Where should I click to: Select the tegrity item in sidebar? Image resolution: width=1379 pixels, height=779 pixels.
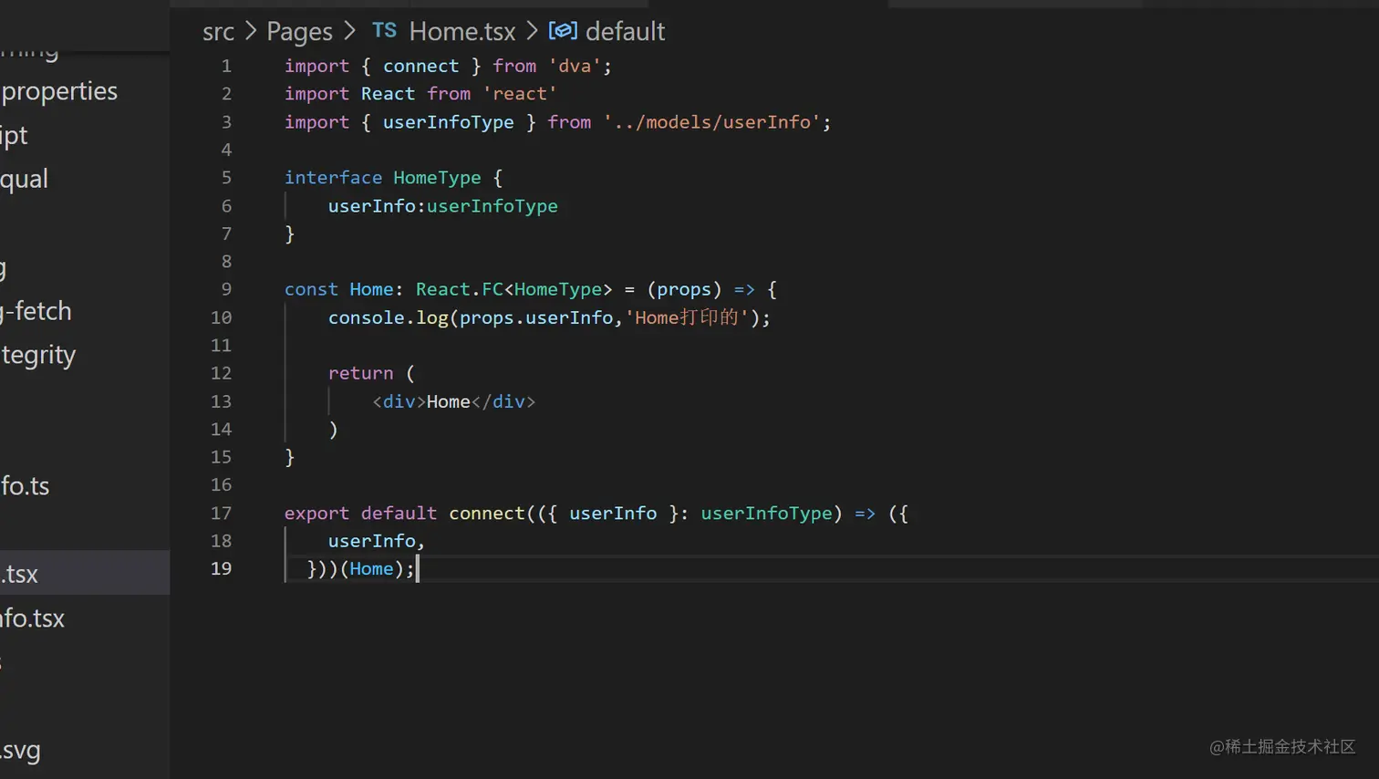(38, 356)
